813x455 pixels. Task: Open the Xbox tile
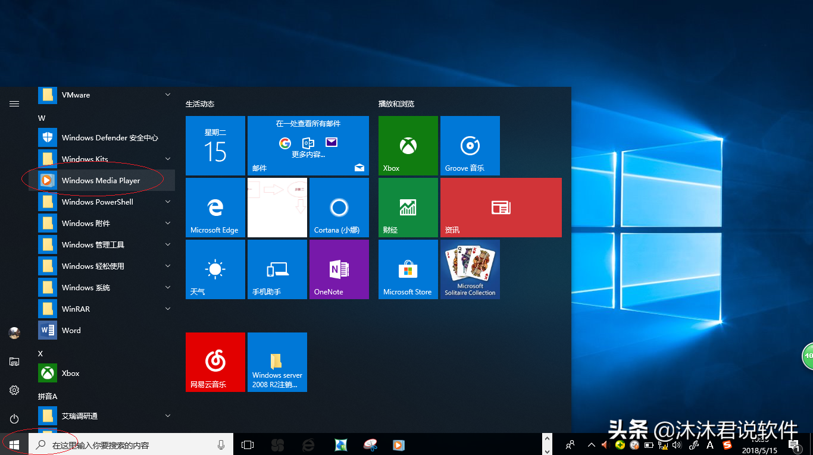click(x=408, y=146)
